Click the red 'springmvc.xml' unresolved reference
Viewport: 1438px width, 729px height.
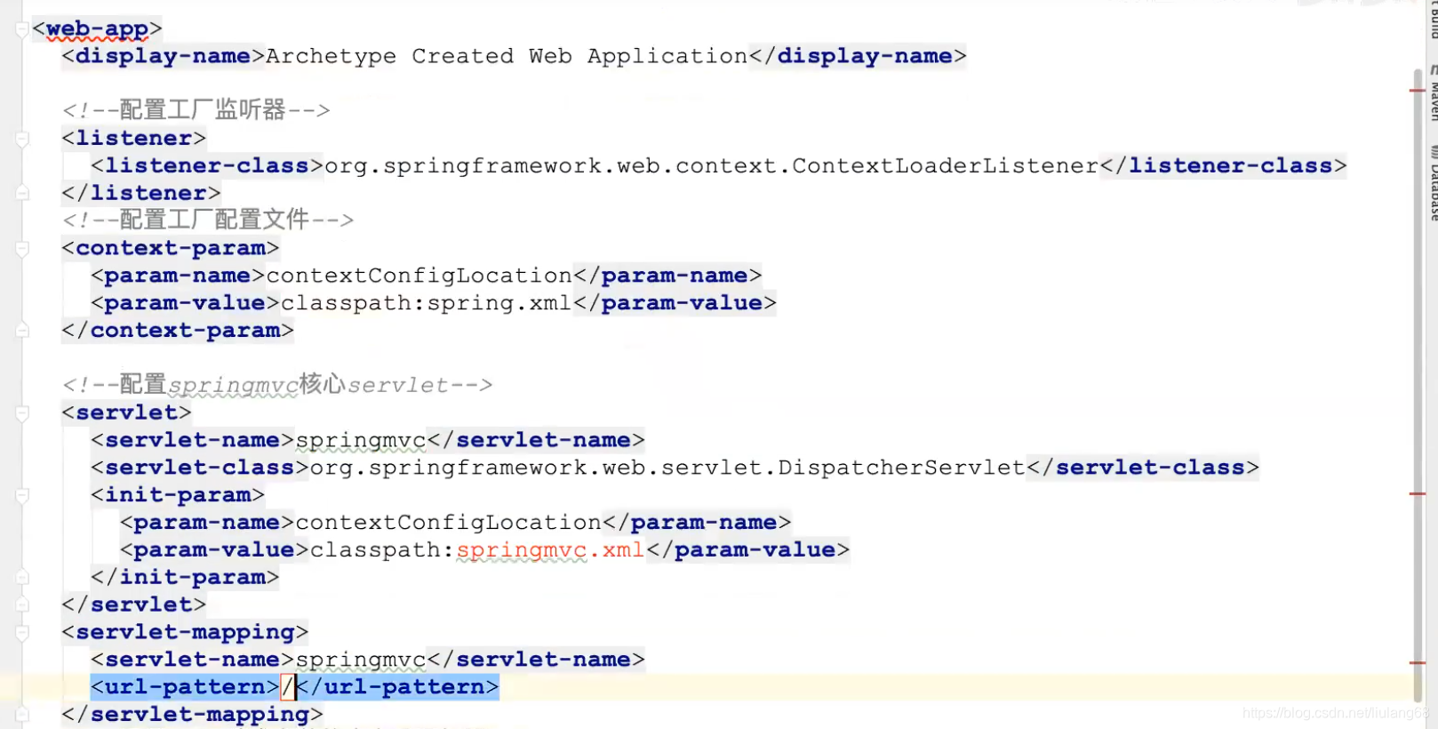(550, 550)
